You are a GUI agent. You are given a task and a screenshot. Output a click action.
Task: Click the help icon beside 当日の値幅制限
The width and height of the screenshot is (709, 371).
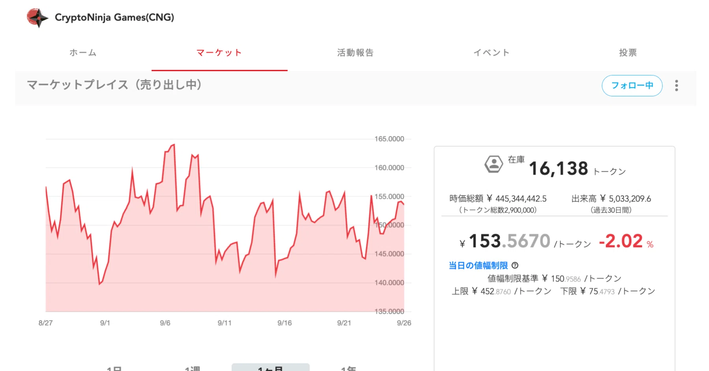[515, 265]
